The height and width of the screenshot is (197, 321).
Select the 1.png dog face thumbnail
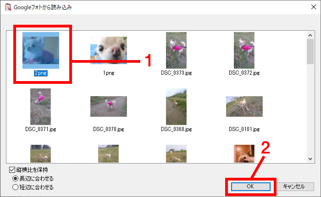109,50
